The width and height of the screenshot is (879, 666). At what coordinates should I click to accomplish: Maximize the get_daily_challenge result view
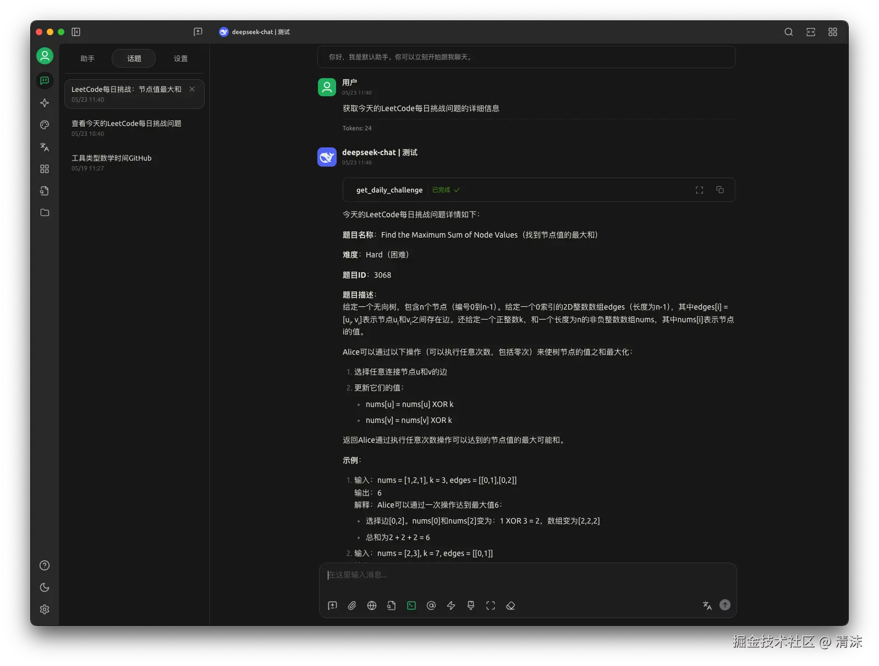pyautogui.click(x=699, y=190)
